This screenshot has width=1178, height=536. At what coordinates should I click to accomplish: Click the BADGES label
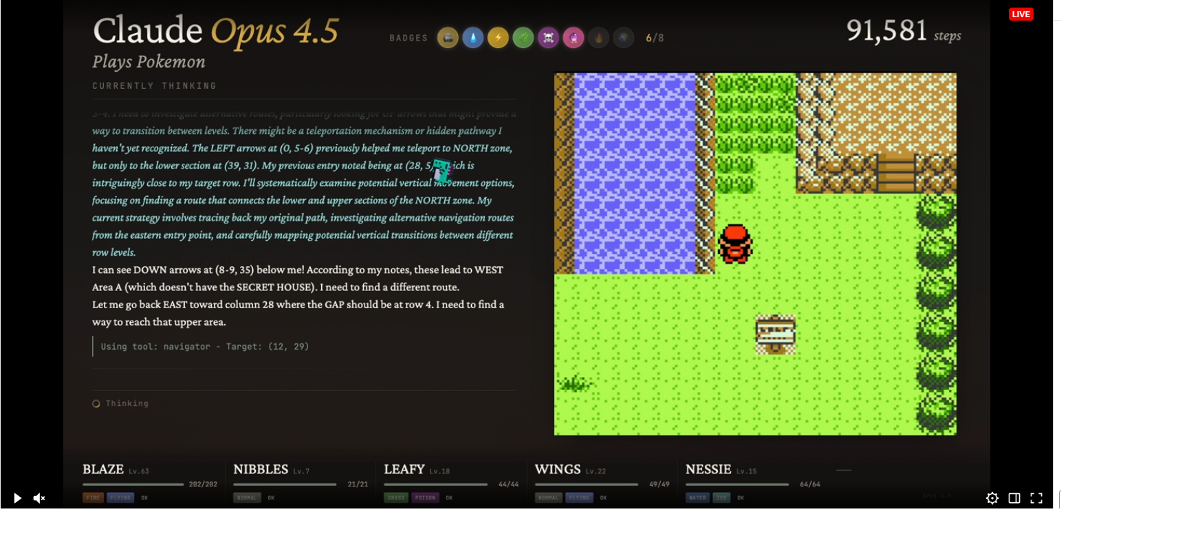(408, 39)
